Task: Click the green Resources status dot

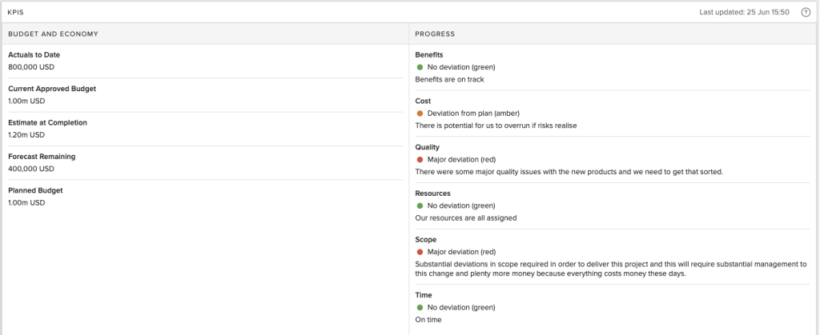Action: [x=420, y=205]
